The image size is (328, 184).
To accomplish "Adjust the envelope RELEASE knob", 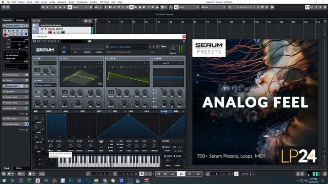I will click(x=90, y=146).
